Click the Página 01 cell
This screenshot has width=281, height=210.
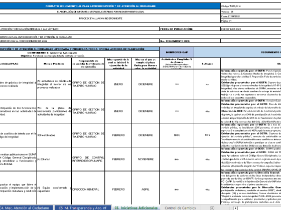(251, 20)
